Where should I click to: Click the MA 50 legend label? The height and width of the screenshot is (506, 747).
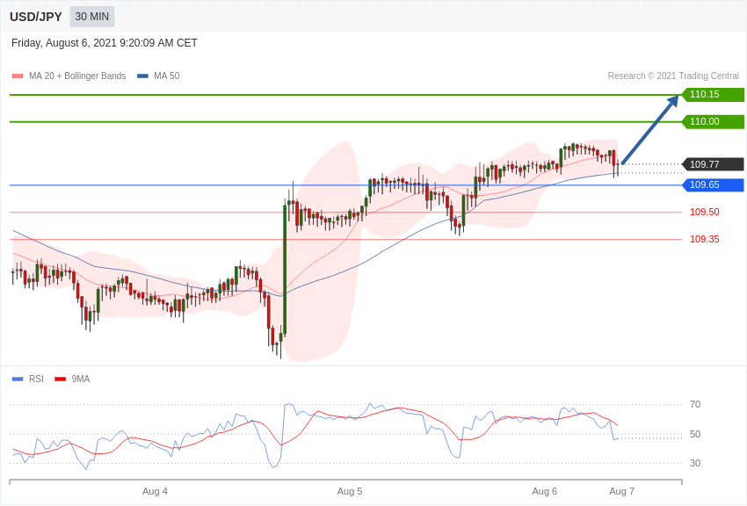[x=167, y=76]
